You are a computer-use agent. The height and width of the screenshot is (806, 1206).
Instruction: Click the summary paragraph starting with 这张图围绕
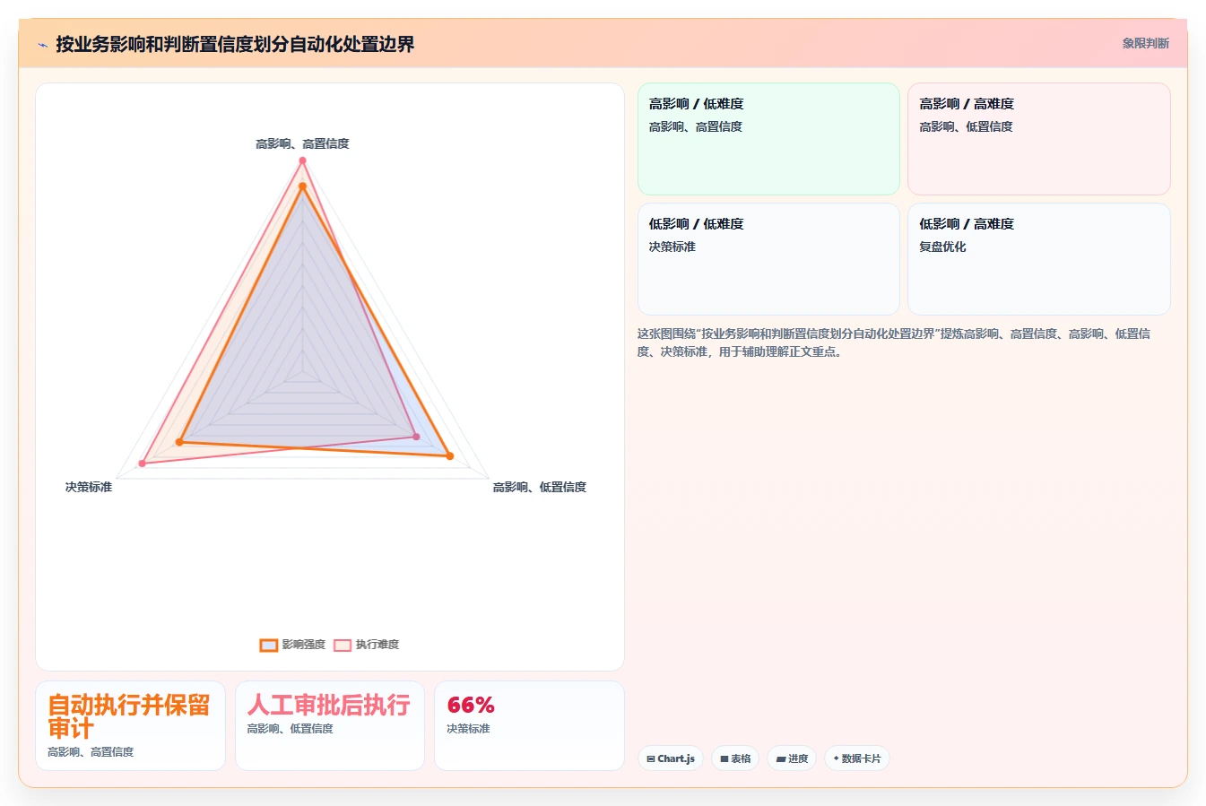894,342
